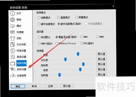This screenshot has height=97, width=136.
Task: Reset 色度 with its 默认值 button
Action: click(x=102, y=69)
